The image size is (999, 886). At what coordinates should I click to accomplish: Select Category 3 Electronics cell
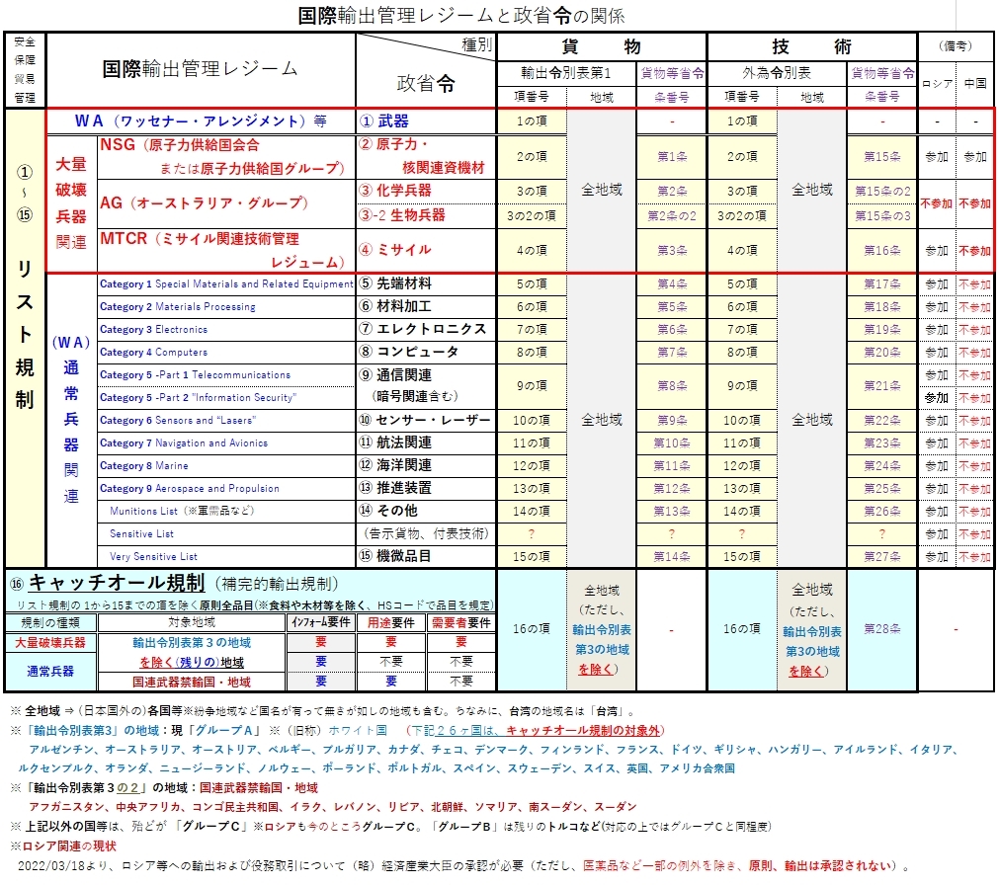click(226, 329)
